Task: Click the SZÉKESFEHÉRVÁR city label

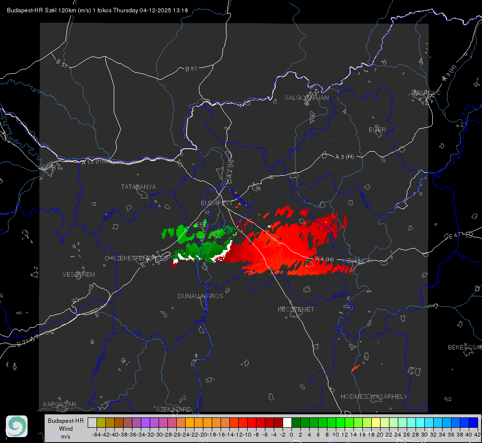Action: (141, 258)
